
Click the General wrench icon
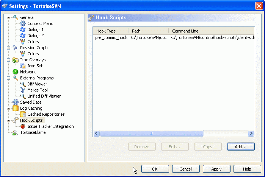[x=16, y=17]
